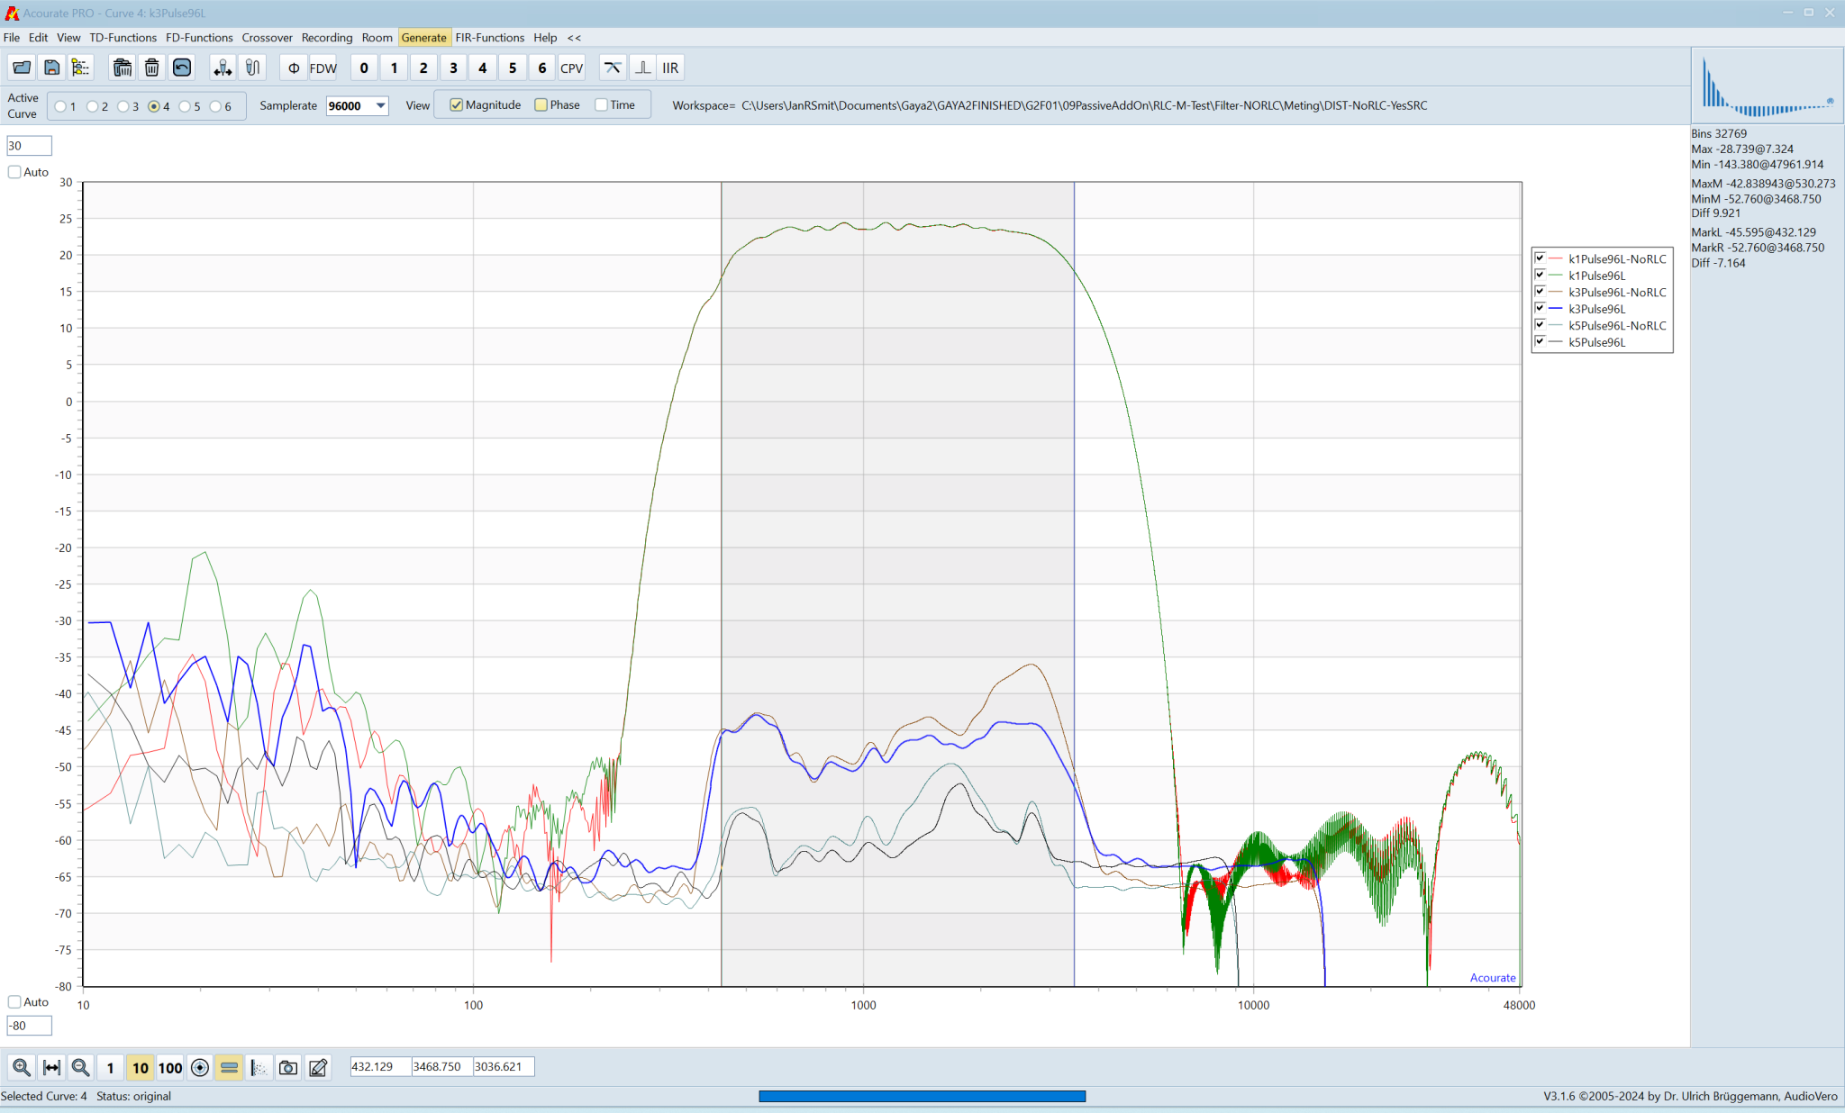Click the microphone cable icon
1845x1113 pixels.
252,68
